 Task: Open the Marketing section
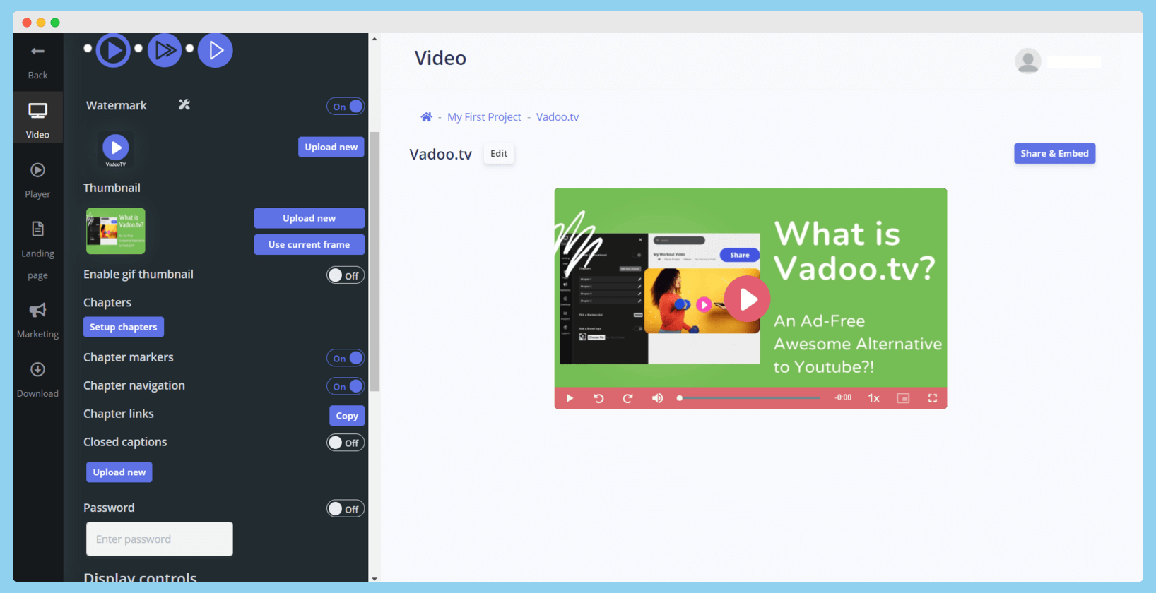tap(37, 321)
